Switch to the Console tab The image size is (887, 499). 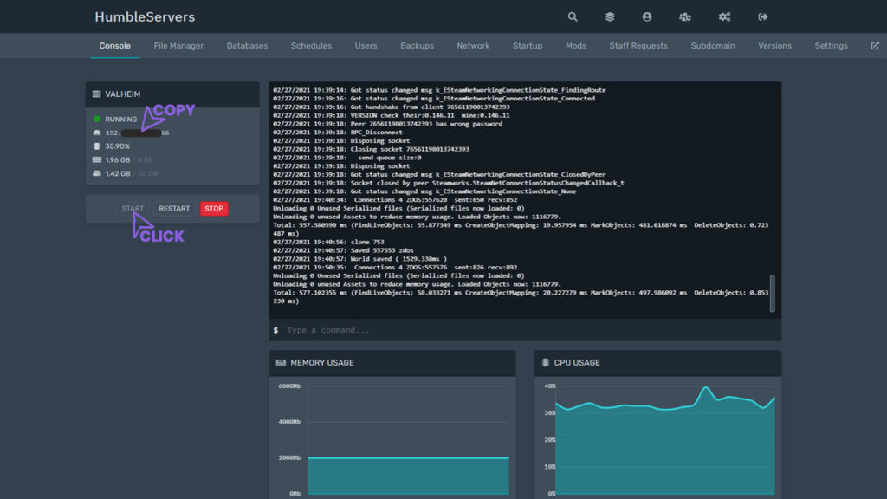(x=115, y=46)
